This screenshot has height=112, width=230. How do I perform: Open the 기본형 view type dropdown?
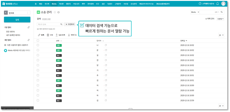(x=220, y=19)
